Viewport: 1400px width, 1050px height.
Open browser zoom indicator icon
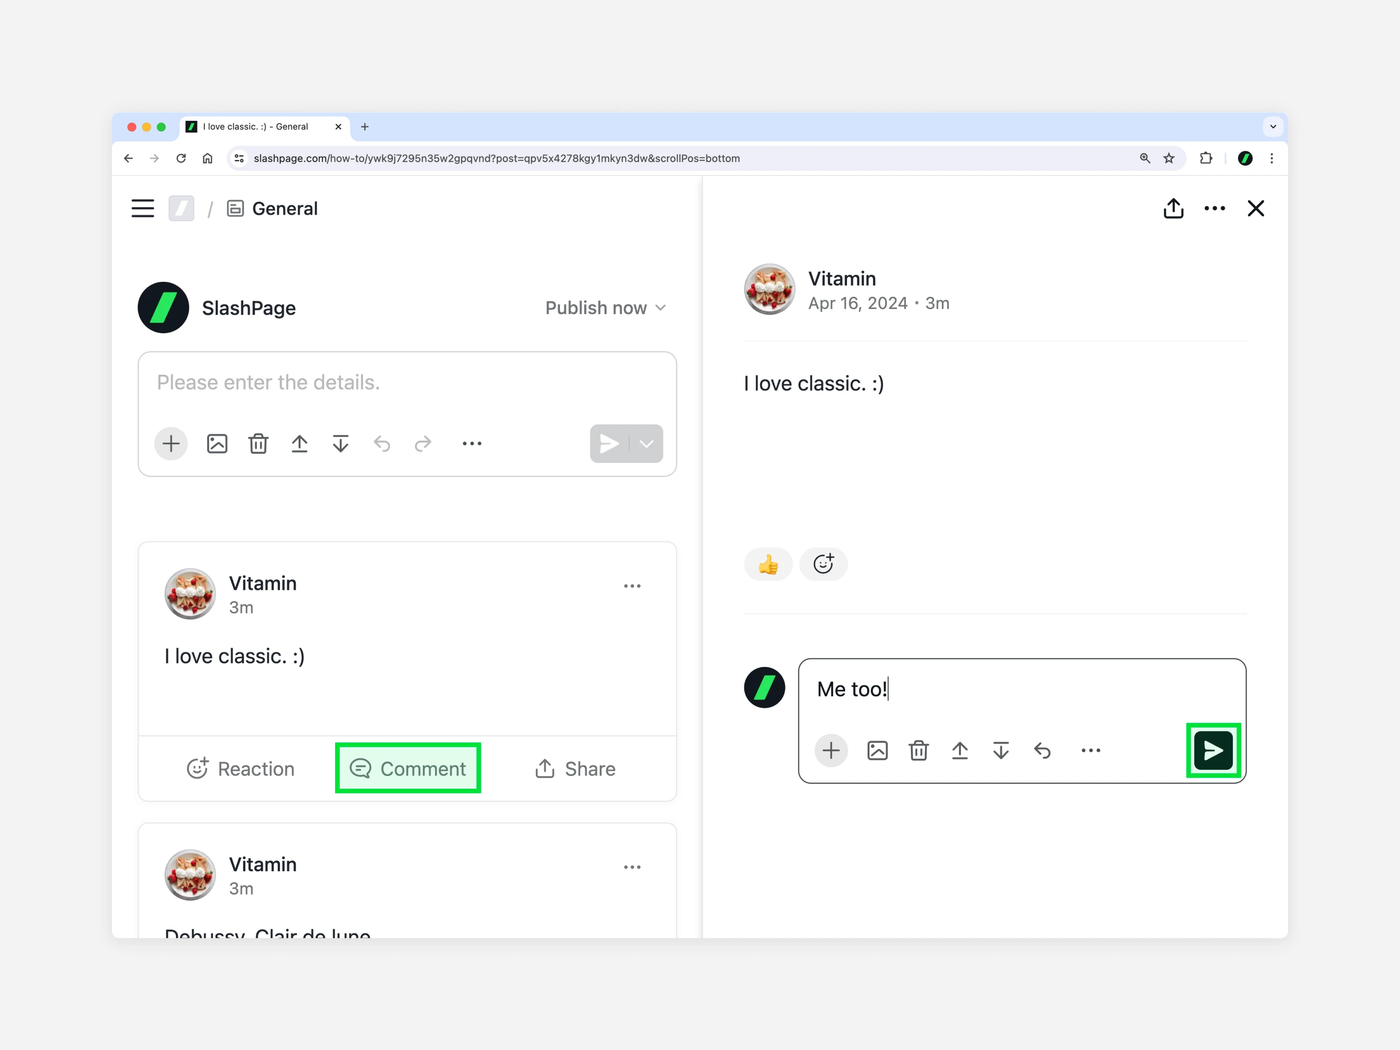click(x=1145, y=158)
